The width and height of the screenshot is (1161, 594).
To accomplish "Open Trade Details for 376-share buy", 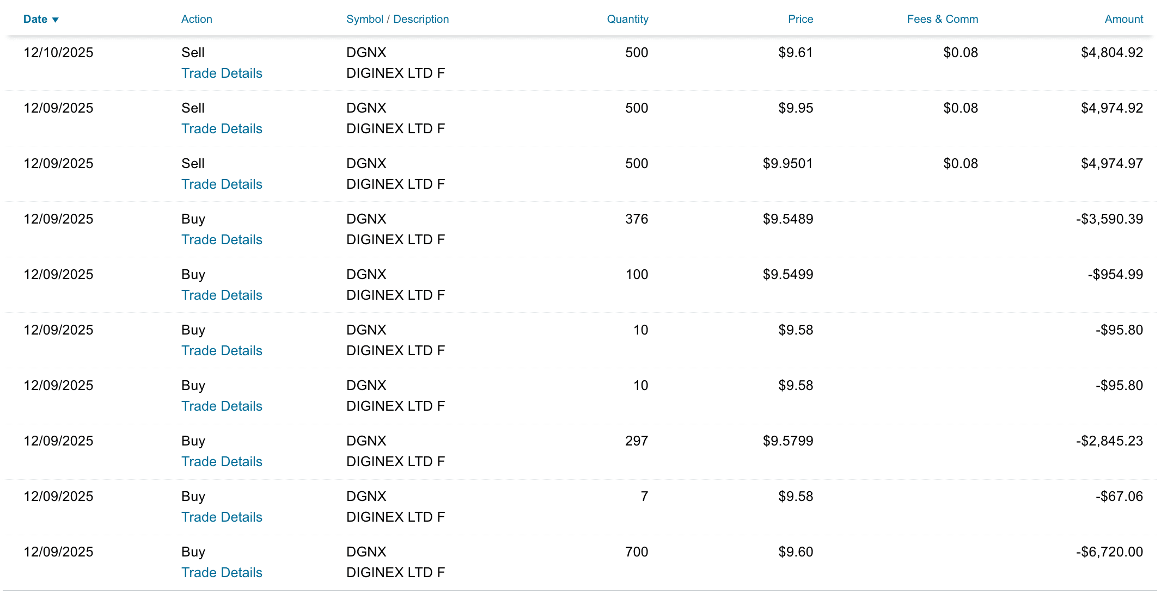I will click(x=222, y=240).
